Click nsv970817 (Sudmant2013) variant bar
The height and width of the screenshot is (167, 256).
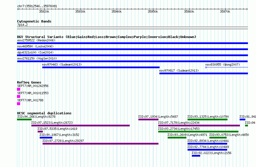click(204, 73)
